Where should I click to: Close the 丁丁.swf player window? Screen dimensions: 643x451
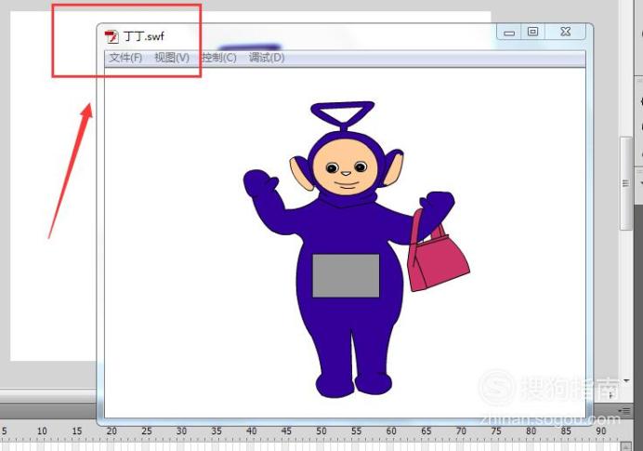566,32
